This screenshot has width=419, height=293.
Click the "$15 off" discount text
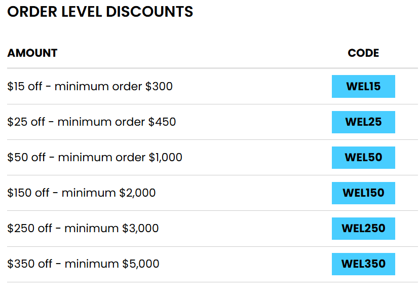25,87
